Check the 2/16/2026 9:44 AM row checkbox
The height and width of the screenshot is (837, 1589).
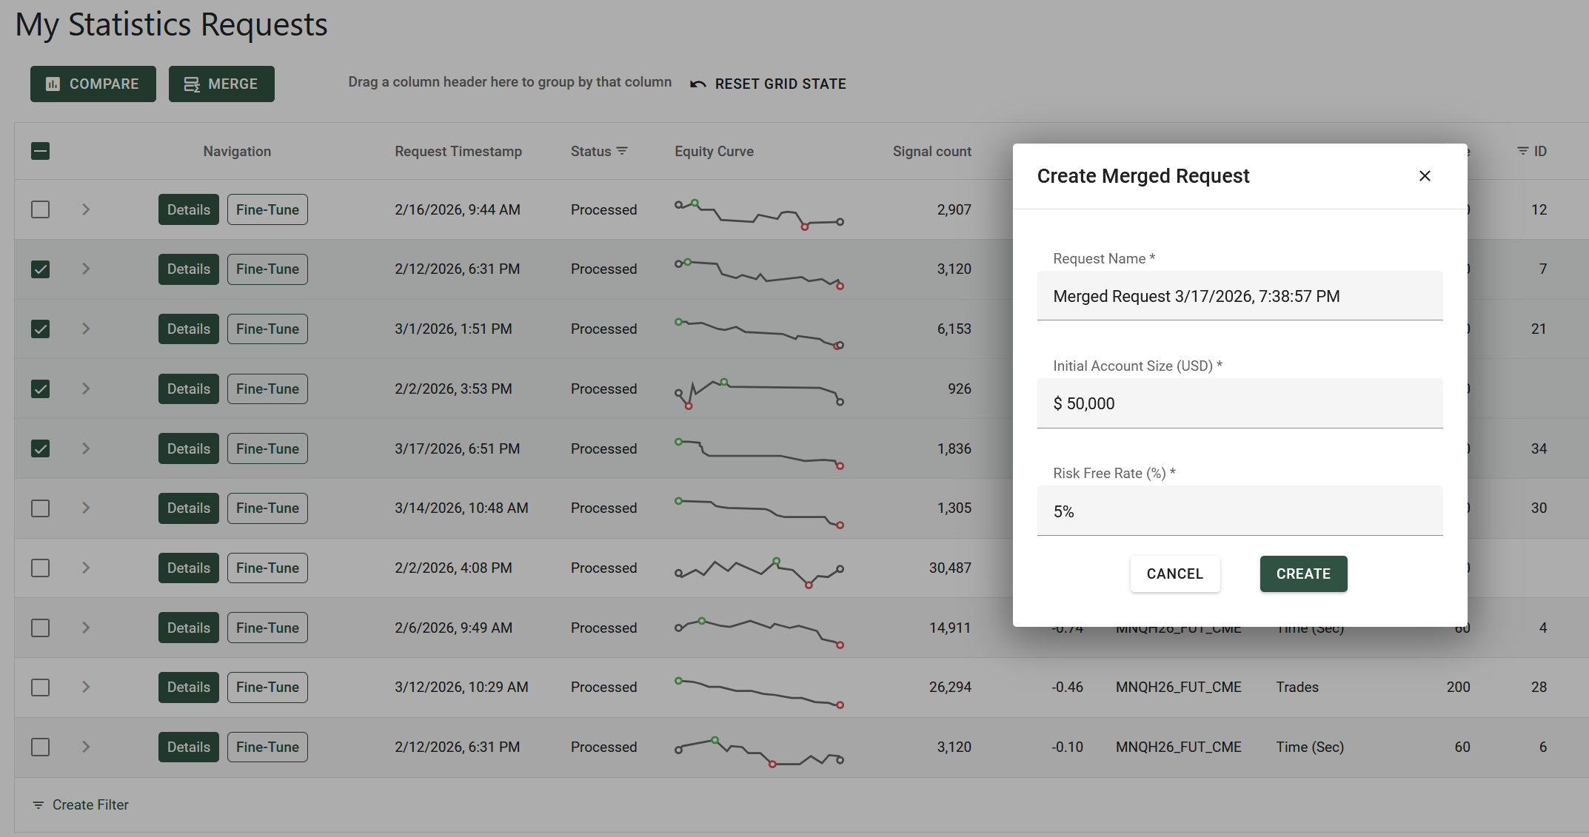(41, 209)
